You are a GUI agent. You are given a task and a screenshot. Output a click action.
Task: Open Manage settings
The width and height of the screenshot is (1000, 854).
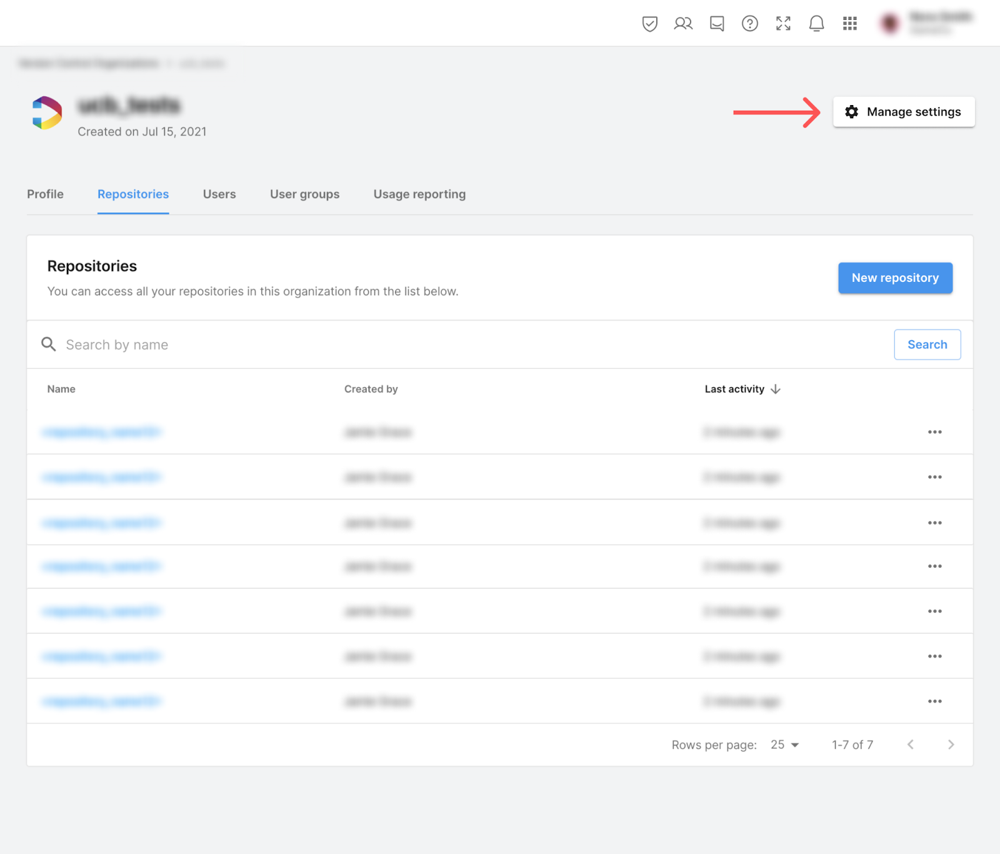coord(903,112)
